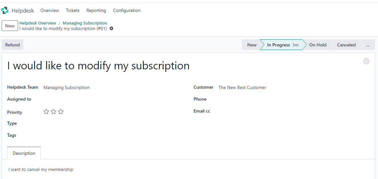Set ticket stage to Canceled

coord(346,45)
